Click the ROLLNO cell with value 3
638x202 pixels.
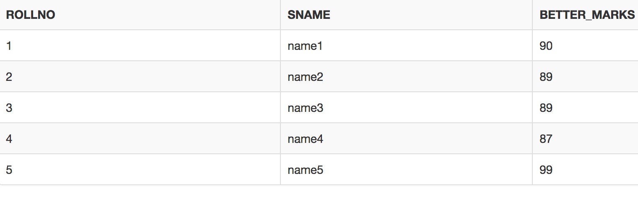click(x=140, y=107)
